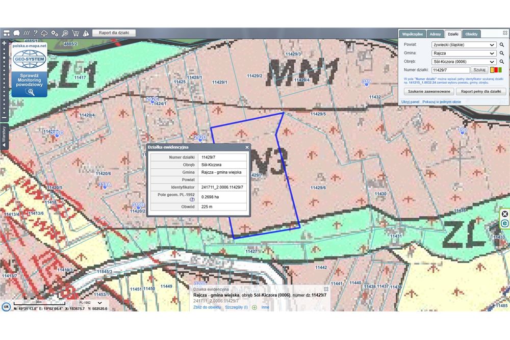
Task: Click the shopping cart icon
Action: tap(75, 33)
